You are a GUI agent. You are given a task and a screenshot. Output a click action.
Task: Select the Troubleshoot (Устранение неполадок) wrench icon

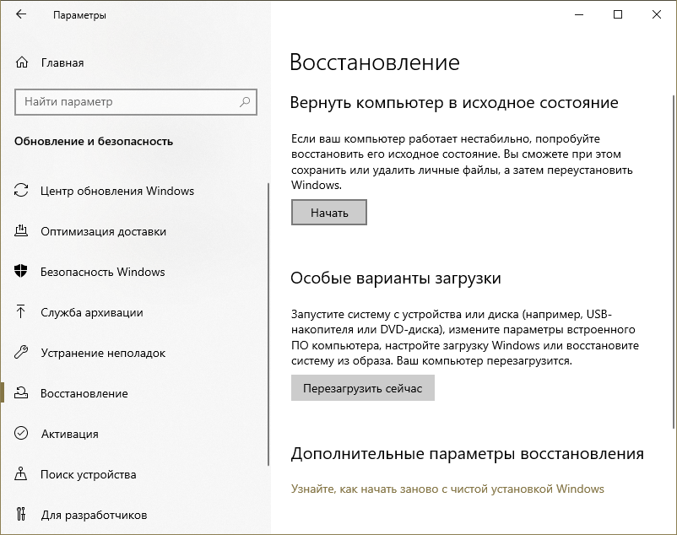20,353
